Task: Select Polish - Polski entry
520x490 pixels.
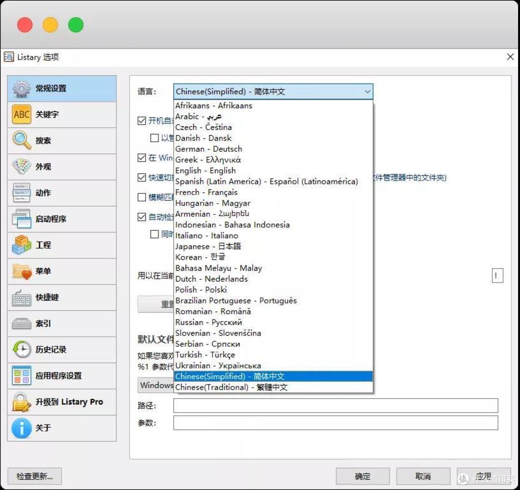Action: (x=273, y=290)
